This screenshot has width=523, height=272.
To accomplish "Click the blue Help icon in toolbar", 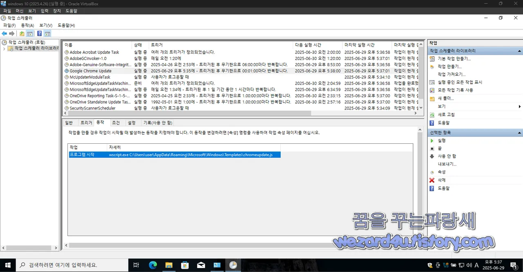I will click(40, 33).
